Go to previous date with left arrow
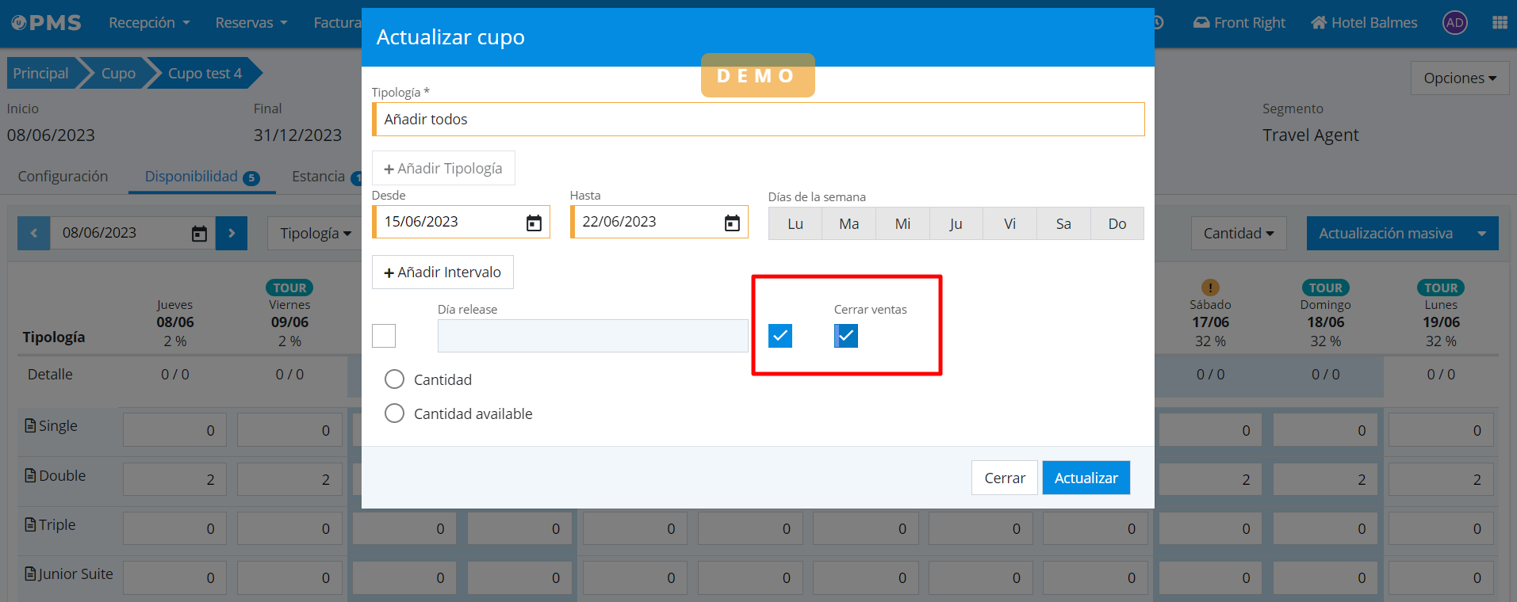1517x602 pixels. tap(34, 233)
